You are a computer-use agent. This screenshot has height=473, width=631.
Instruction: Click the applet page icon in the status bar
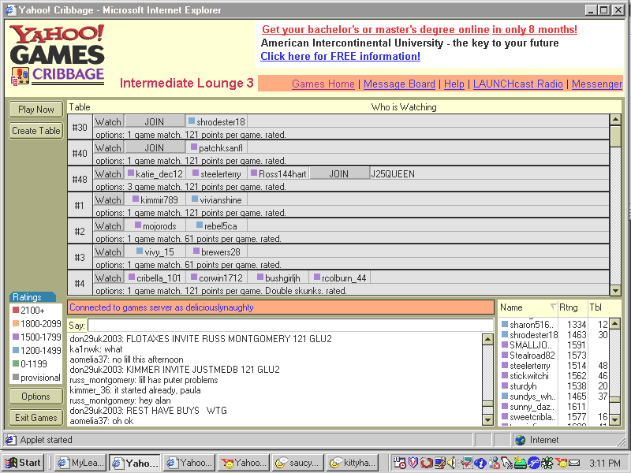[x=10, y=440]
